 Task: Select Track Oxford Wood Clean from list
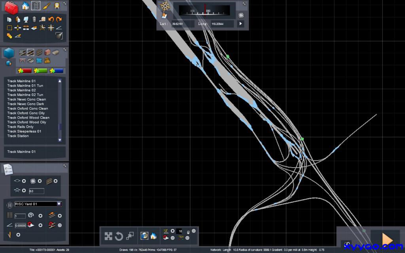pos(28,118)
